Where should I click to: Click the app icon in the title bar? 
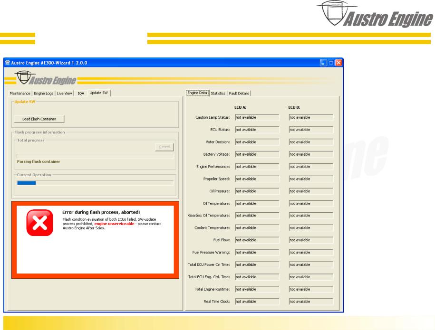pyautogui.click(x=8, y=63)
